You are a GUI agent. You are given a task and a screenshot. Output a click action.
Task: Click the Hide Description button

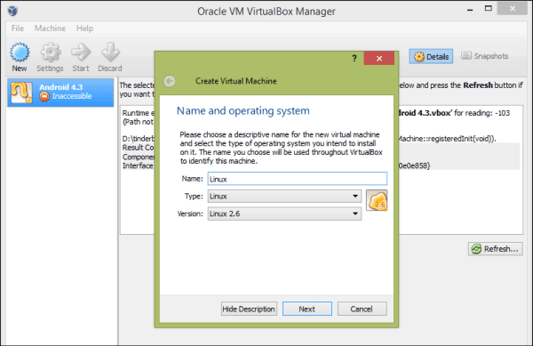[249, 309]
